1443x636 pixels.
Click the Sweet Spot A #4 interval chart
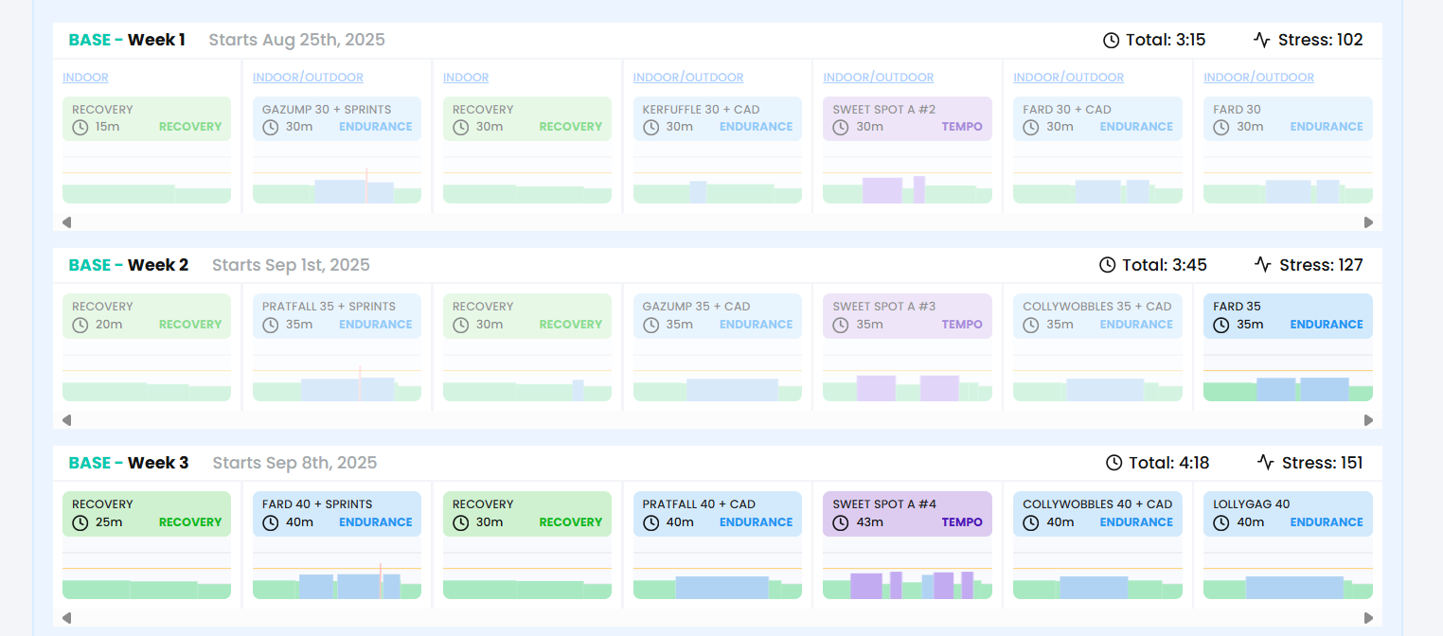pyautogui.click(x=907, y=577)
